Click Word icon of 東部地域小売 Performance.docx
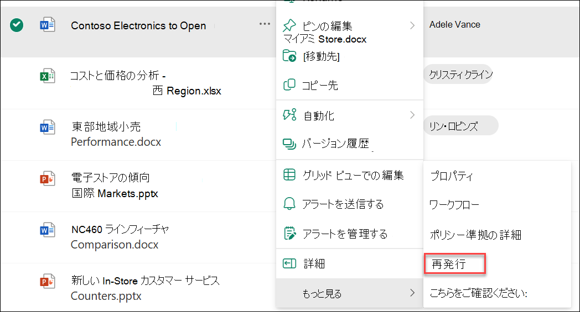 (x=48, y=128)
